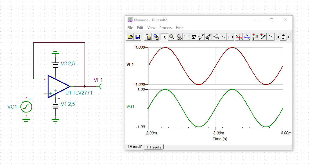Click the 3.00m time axis value
Image resolution: width=309 pixels, height=164 pixels.
pos(219,133)
